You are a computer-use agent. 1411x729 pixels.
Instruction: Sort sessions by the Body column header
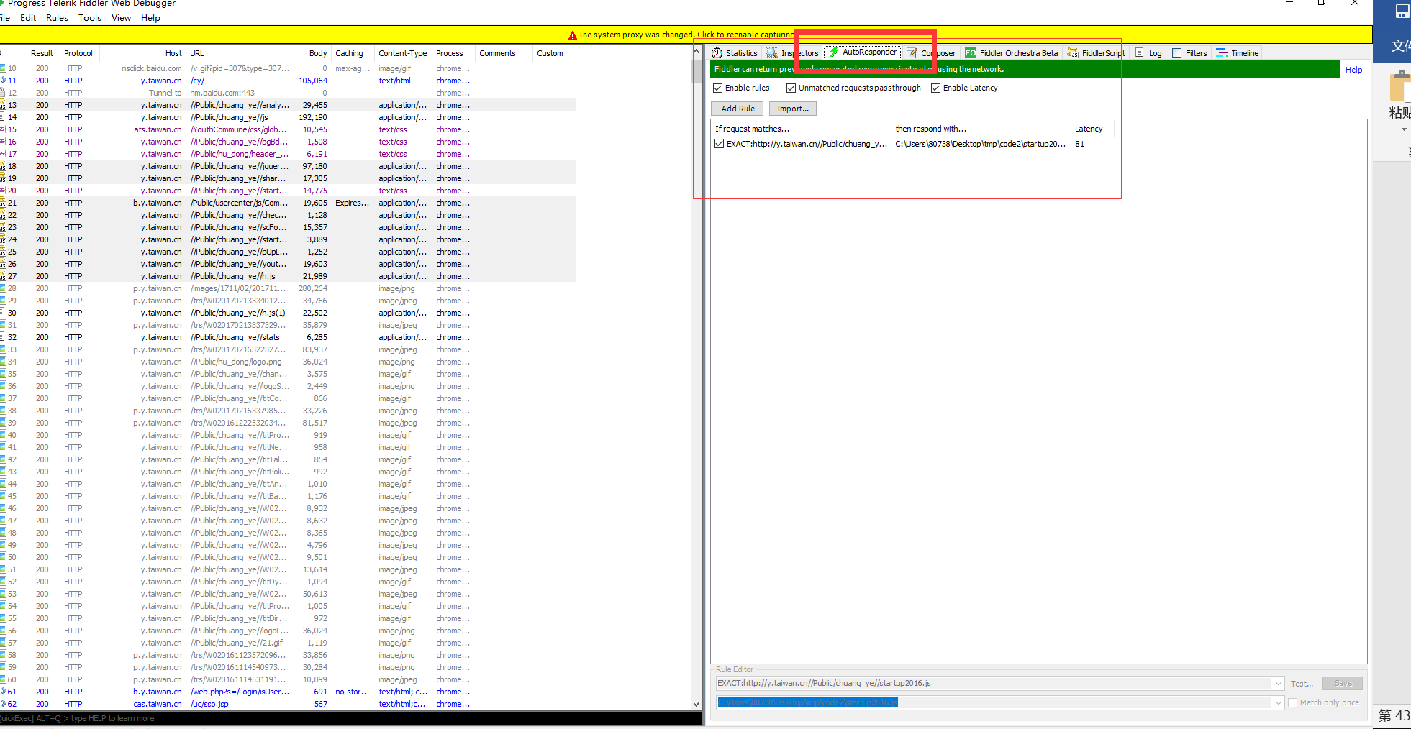click(x=313, y=53)
